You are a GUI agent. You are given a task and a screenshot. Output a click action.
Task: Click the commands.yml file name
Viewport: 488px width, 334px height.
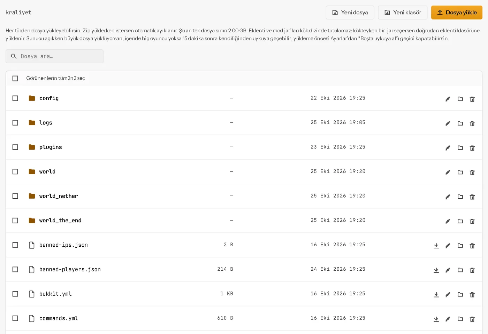(x=59, y=318)
